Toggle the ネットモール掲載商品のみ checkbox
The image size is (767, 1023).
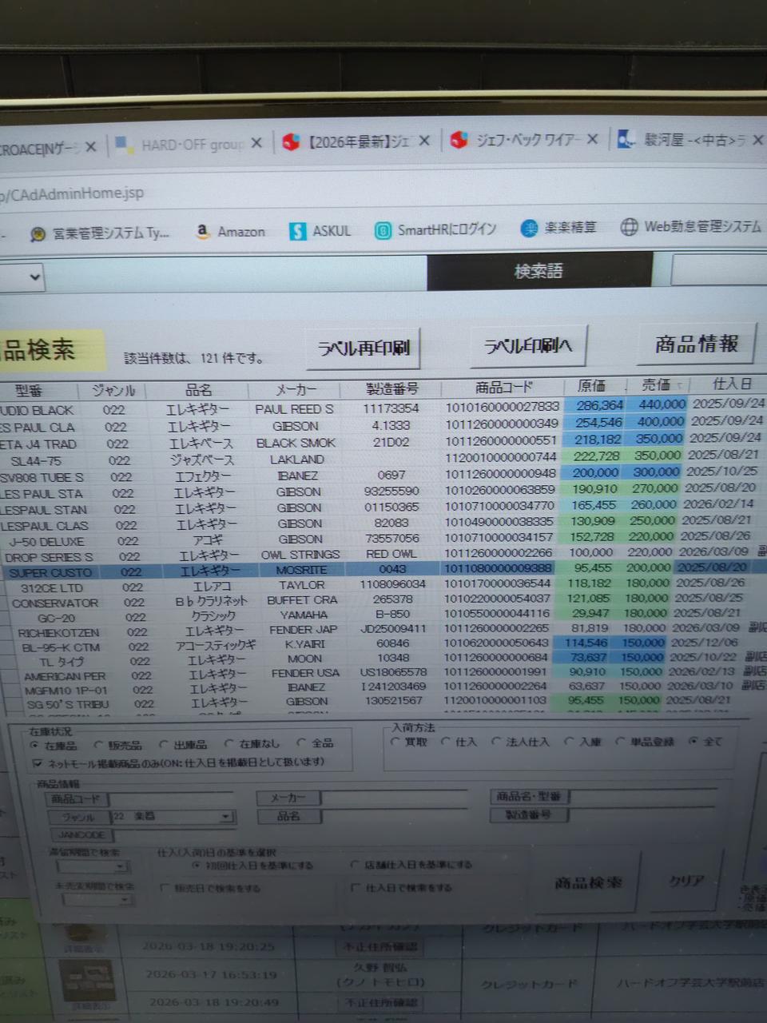pyautogui.click(x=38, y=763)
